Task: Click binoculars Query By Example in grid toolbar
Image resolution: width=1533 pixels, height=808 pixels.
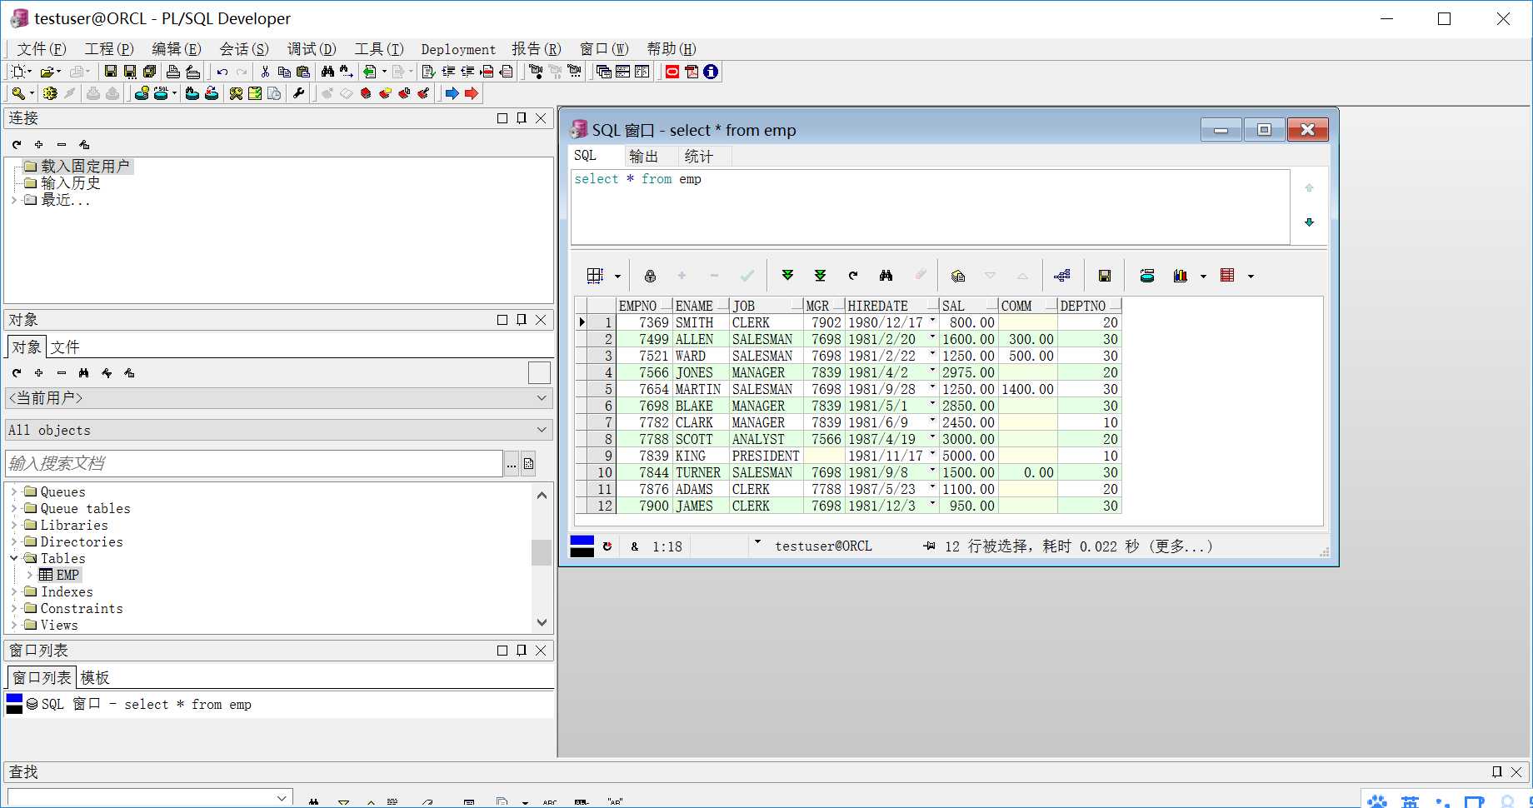Action: [886, 276]
